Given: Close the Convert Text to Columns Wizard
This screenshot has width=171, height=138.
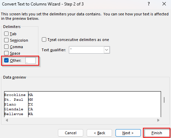Looking at the screenshot, I should (164, 4).
